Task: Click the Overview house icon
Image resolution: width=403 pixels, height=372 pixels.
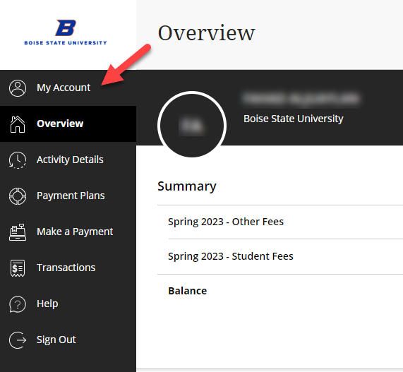Action: coord(18,124)
